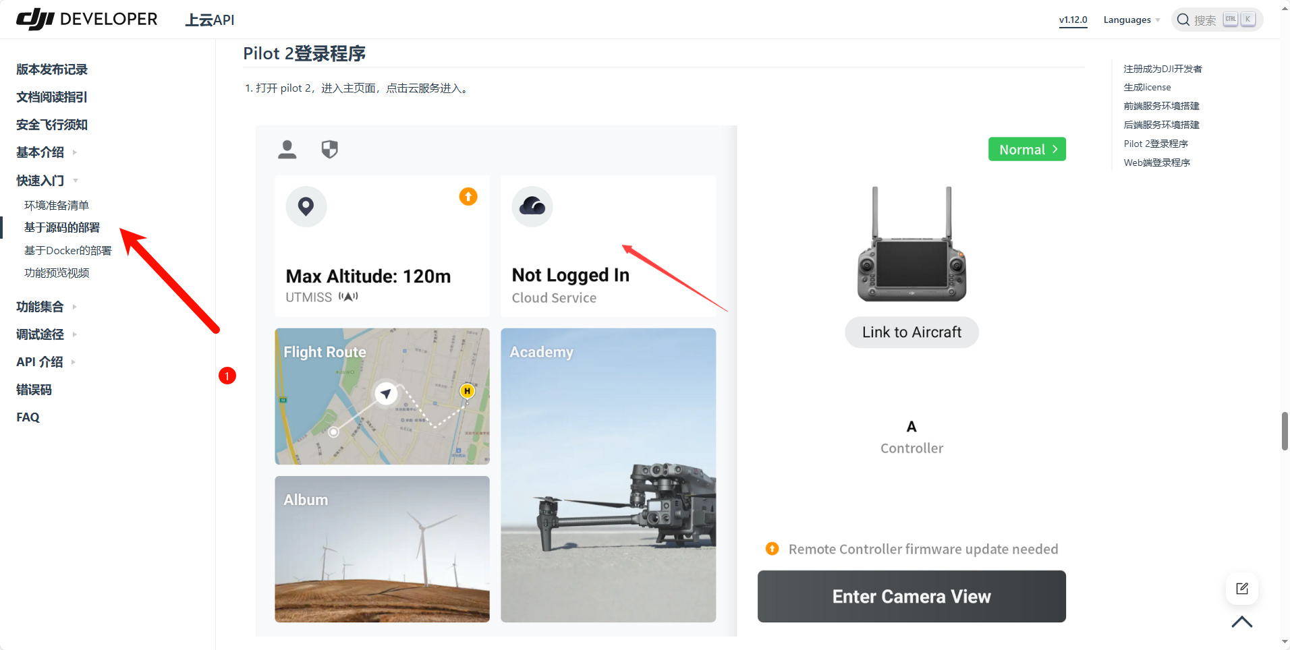The height and width of the screenshot is (650, 1290).
Task: Focus the 搜索 search field
Action: (1217, 20)
